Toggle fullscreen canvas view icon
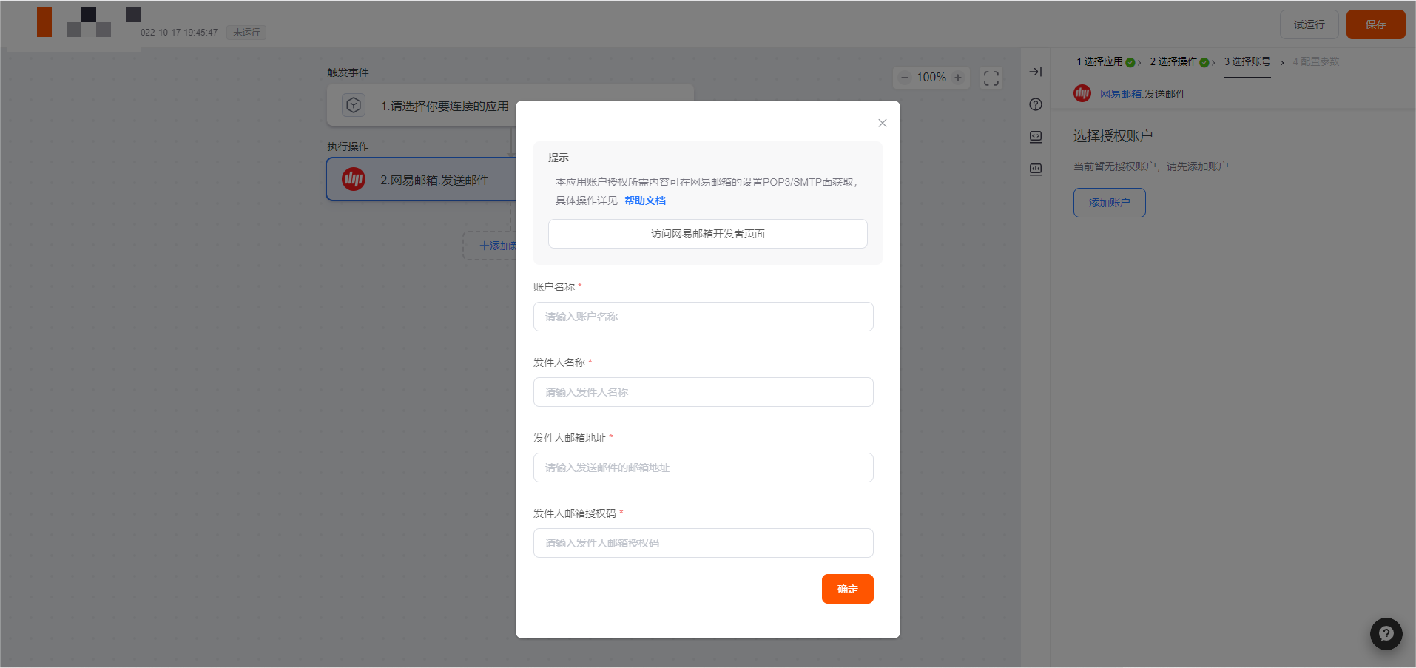The width and height of the screenshot is (1416, 668). point(991,78)
